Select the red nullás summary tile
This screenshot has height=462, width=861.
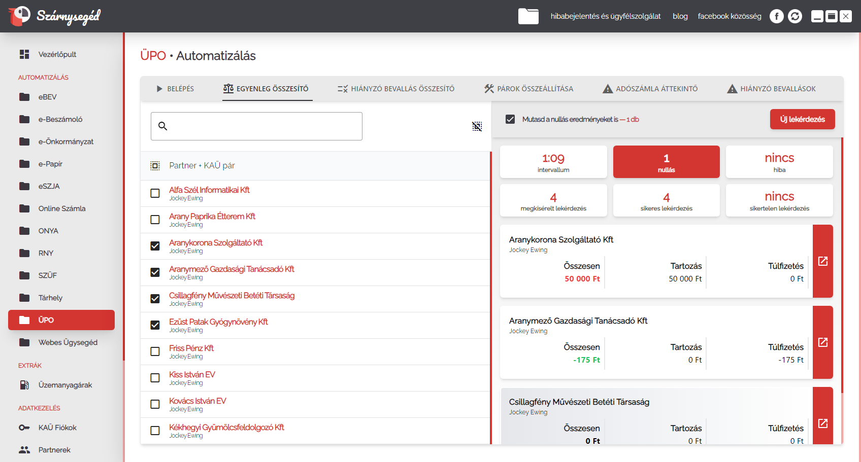click(x=666, y=162)
